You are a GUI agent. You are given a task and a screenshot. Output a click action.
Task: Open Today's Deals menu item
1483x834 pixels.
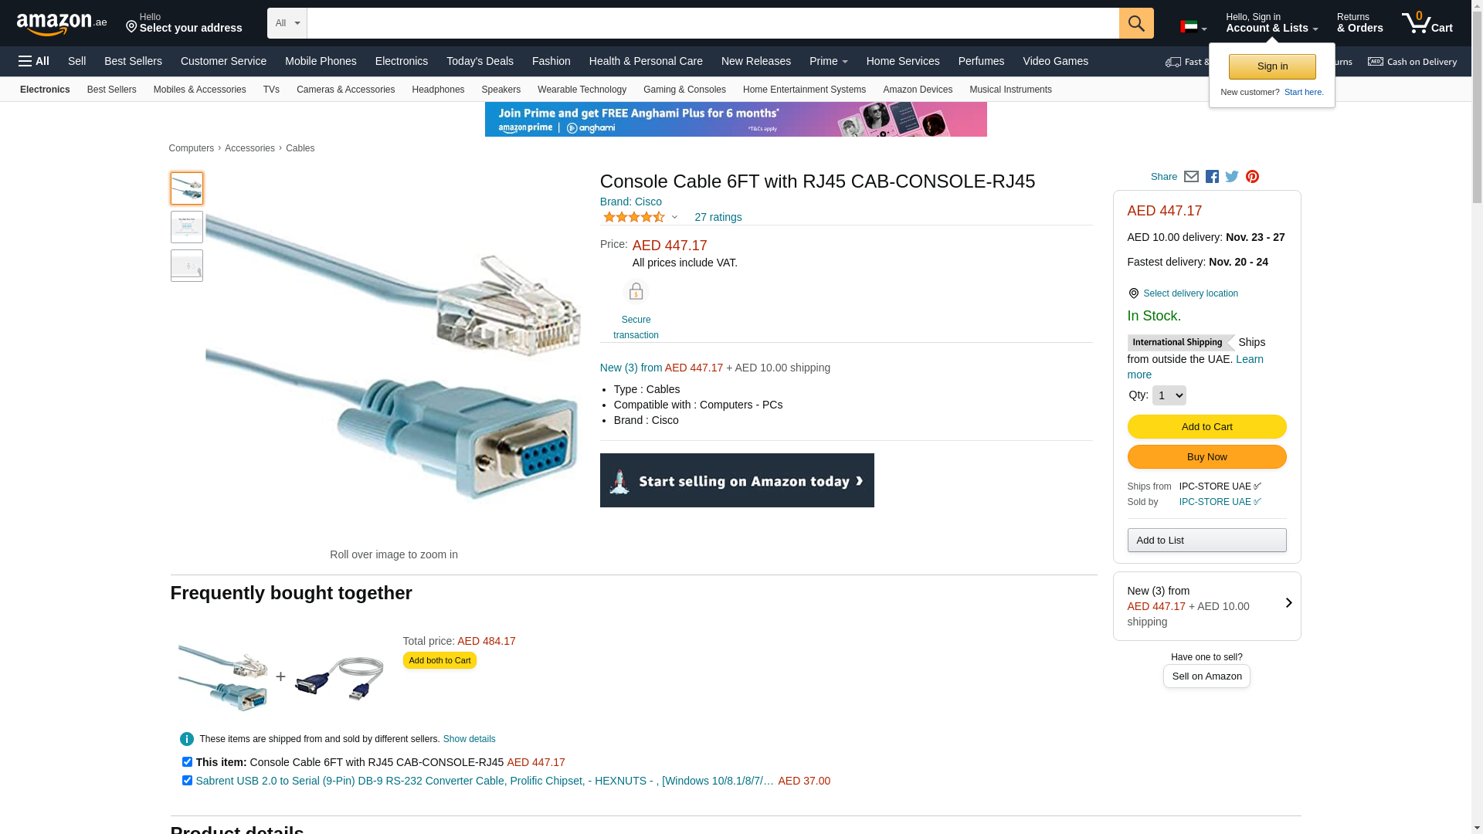pos(480,61)
